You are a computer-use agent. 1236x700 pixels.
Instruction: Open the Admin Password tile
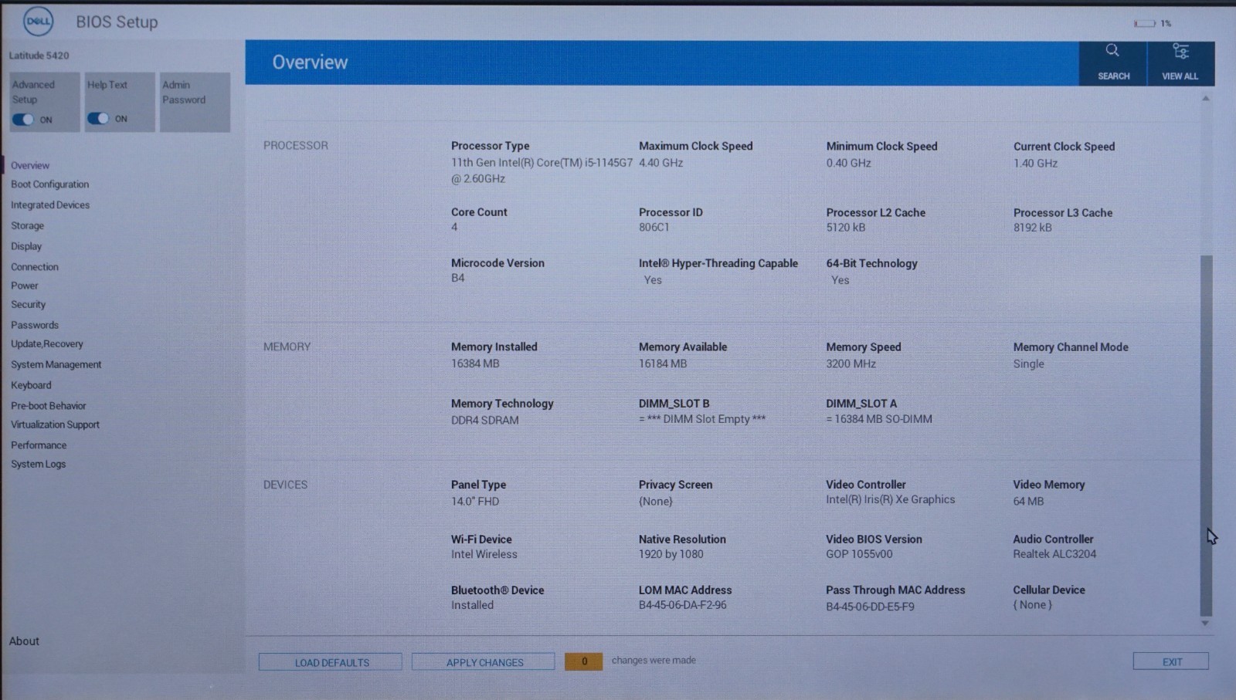click(x=195, y=102)
